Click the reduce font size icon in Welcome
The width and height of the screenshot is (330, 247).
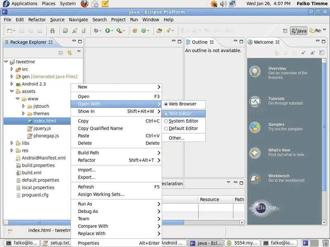[x=303, y=53]
